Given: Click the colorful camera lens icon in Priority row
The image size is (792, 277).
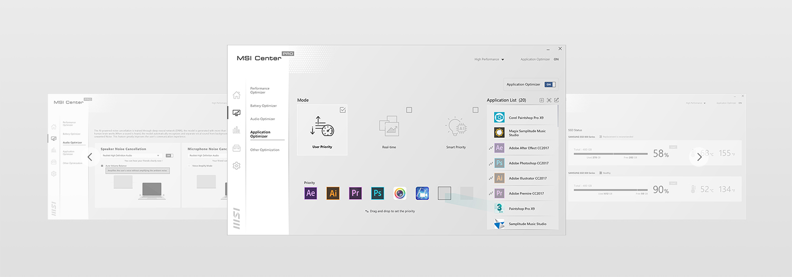Looking at the screenshot, I should [x=400, y=193].
